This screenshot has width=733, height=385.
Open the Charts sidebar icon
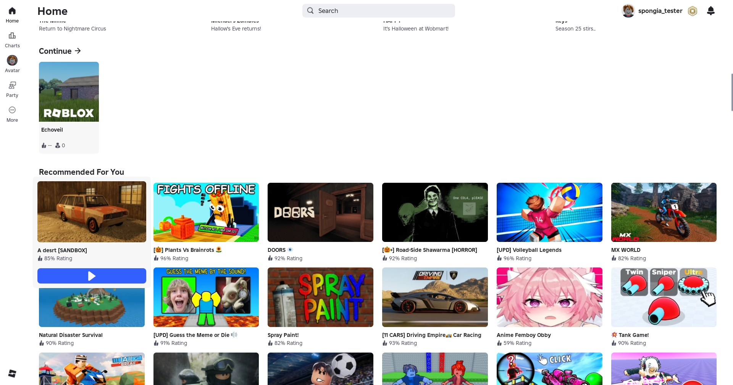pos(12,36)
